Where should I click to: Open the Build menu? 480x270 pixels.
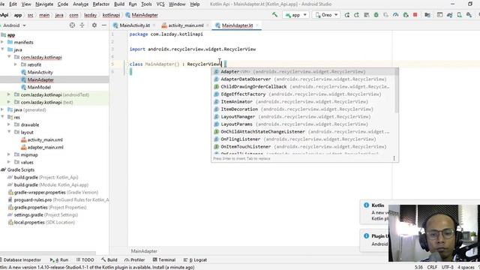click(x=119, y=4)
